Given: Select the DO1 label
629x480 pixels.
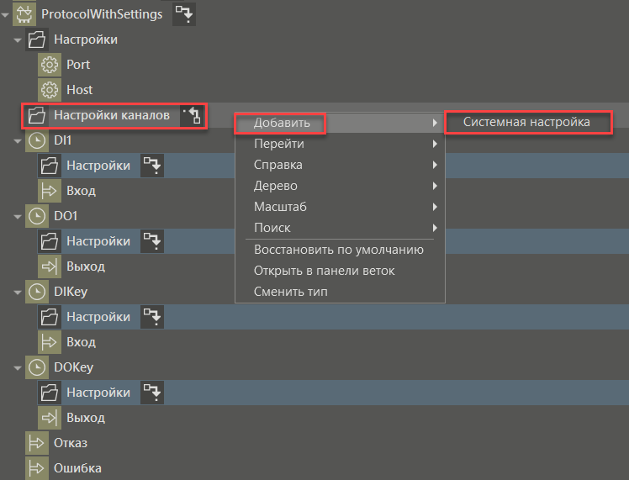Looking at the screenshot, I should tap(66, 216).
